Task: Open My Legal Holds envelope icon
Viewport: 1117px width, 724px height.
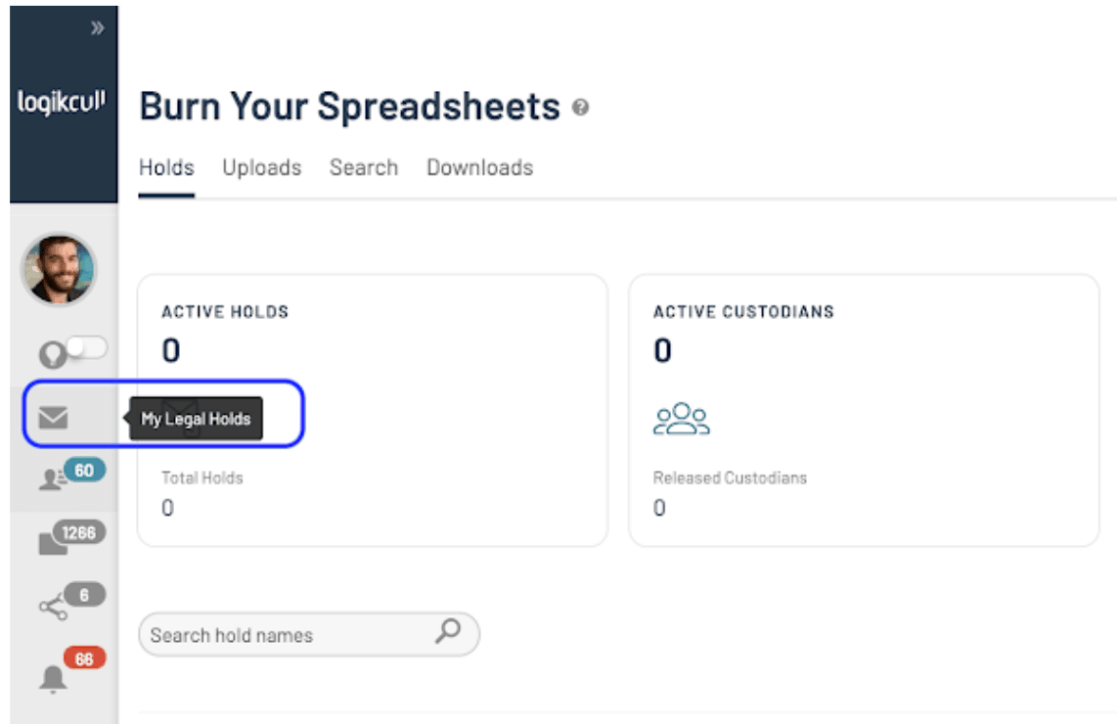Action: tap(54, 418)
